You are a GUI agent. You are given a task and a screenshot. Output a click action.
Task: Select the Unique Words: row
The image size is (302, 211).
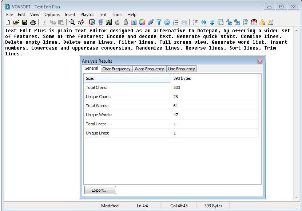(171, 115)
